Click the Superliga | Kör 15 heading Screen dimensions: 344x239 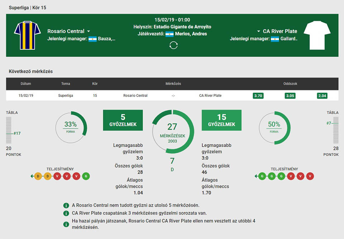coord(28,8)
